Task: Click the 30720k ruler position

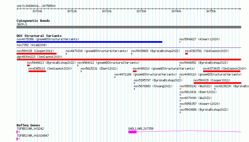Action: (x=107, y=11)
